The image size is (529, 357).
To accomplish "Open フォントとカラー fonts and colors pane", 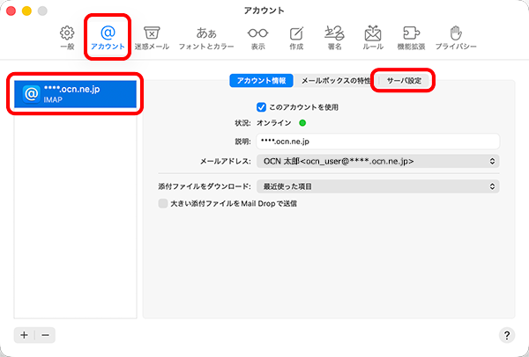I will (205, 37).
